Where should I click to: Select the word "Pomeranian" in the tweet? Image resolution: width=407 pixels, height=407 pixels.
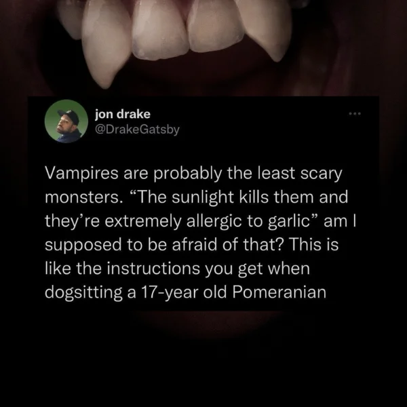[x=279, y=292]
